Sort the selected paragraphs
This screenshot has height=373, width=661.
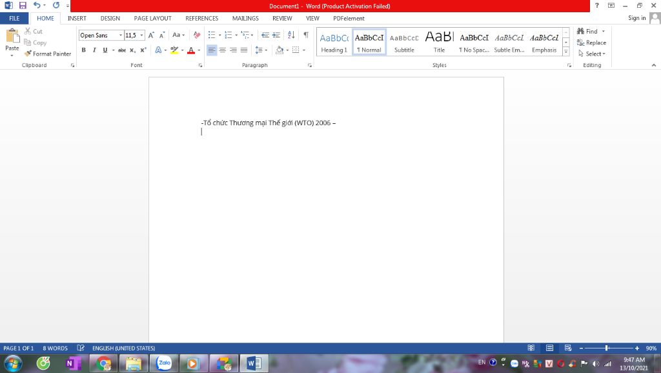coord(291,35)
